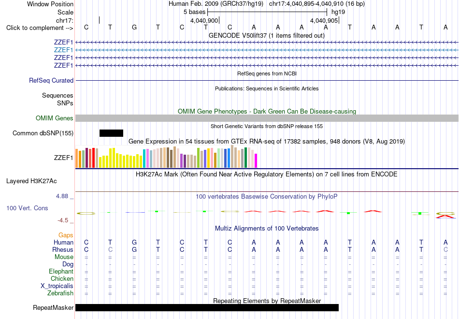Click 'Click to complement -->' to flip bases

click(40, 28)
